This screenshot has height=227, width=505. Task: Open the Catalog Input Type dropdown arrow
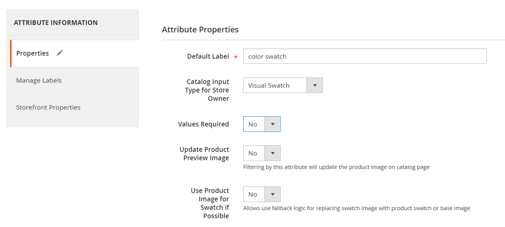click(x=315, y=86)
